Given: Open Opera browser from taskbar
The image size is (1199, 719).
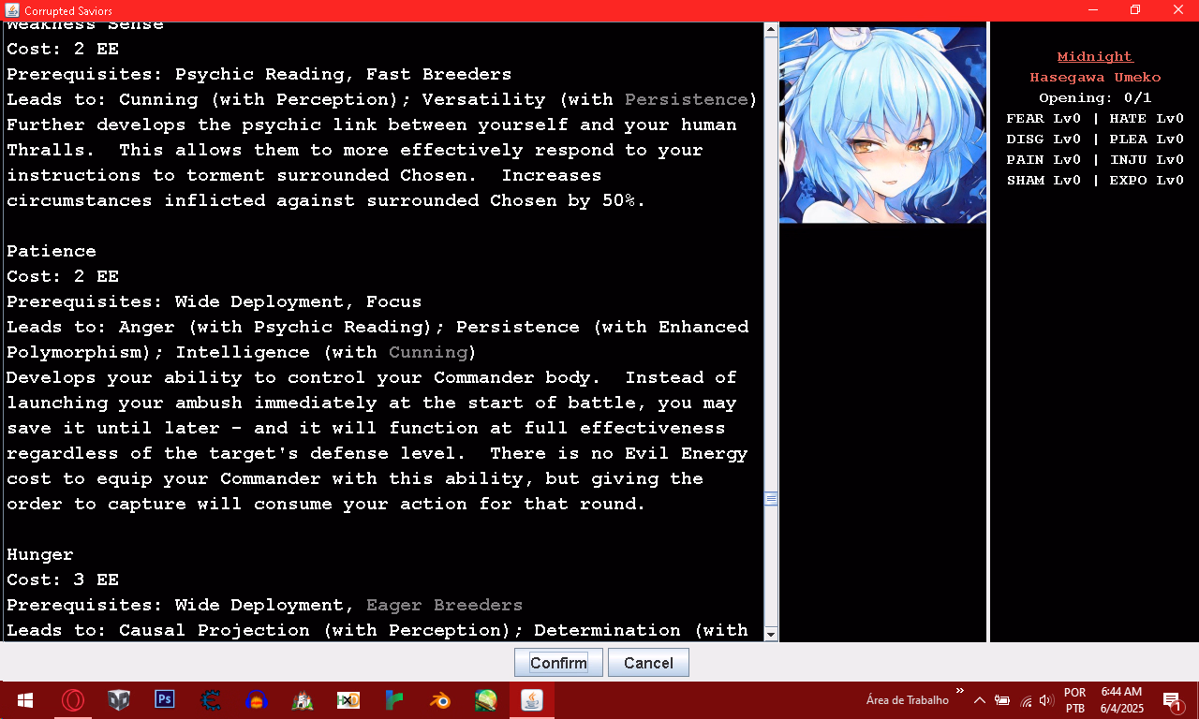Looking at the screenshot, I should (73, 700).
